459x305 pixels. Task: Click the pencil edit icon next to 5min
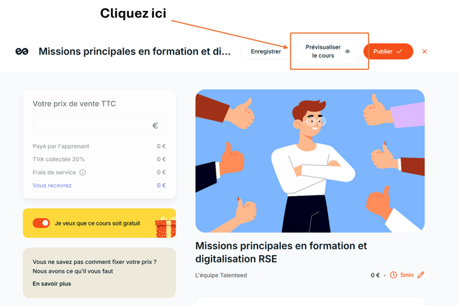point(421,275)
